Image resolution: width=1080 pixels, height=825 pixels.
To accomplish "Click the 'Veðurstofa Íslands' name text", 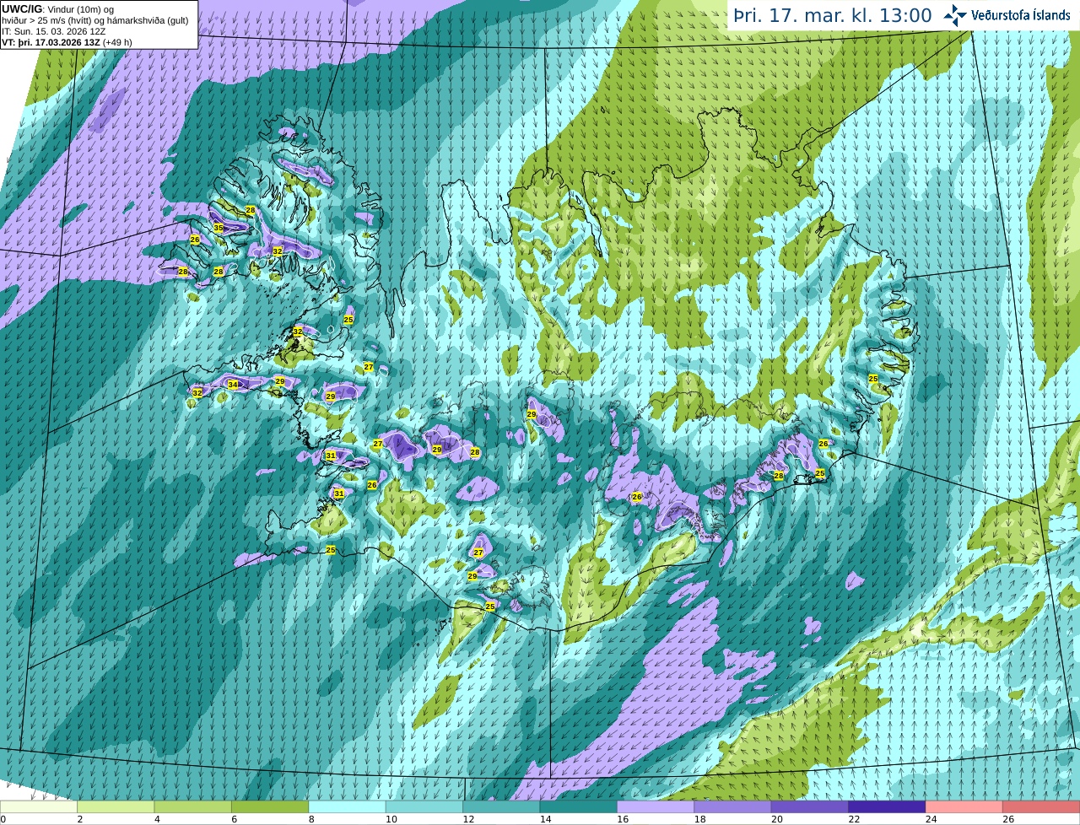I will pyautogui.click(x=1021, y=15).
